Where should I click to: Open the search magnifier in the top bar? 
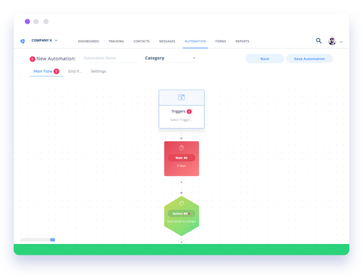click(319, 41)
